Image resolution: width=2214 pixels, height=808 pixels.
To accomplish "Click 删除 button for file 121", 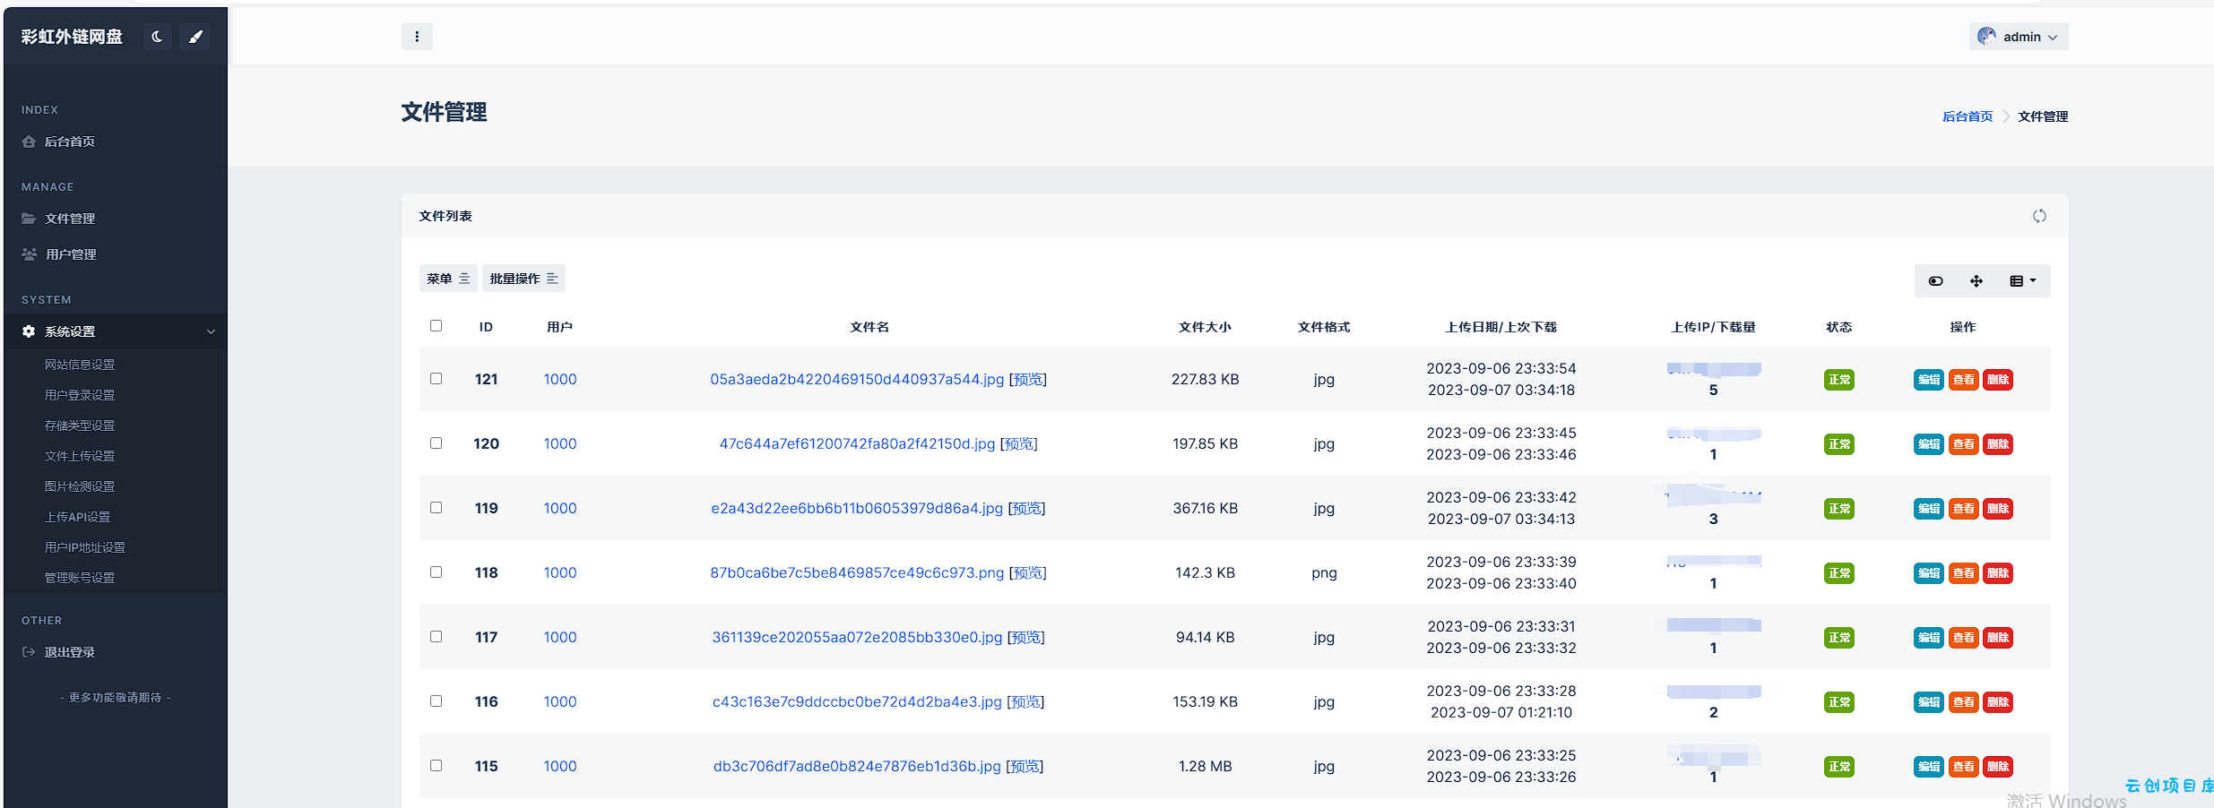I will click(1998, 380).
